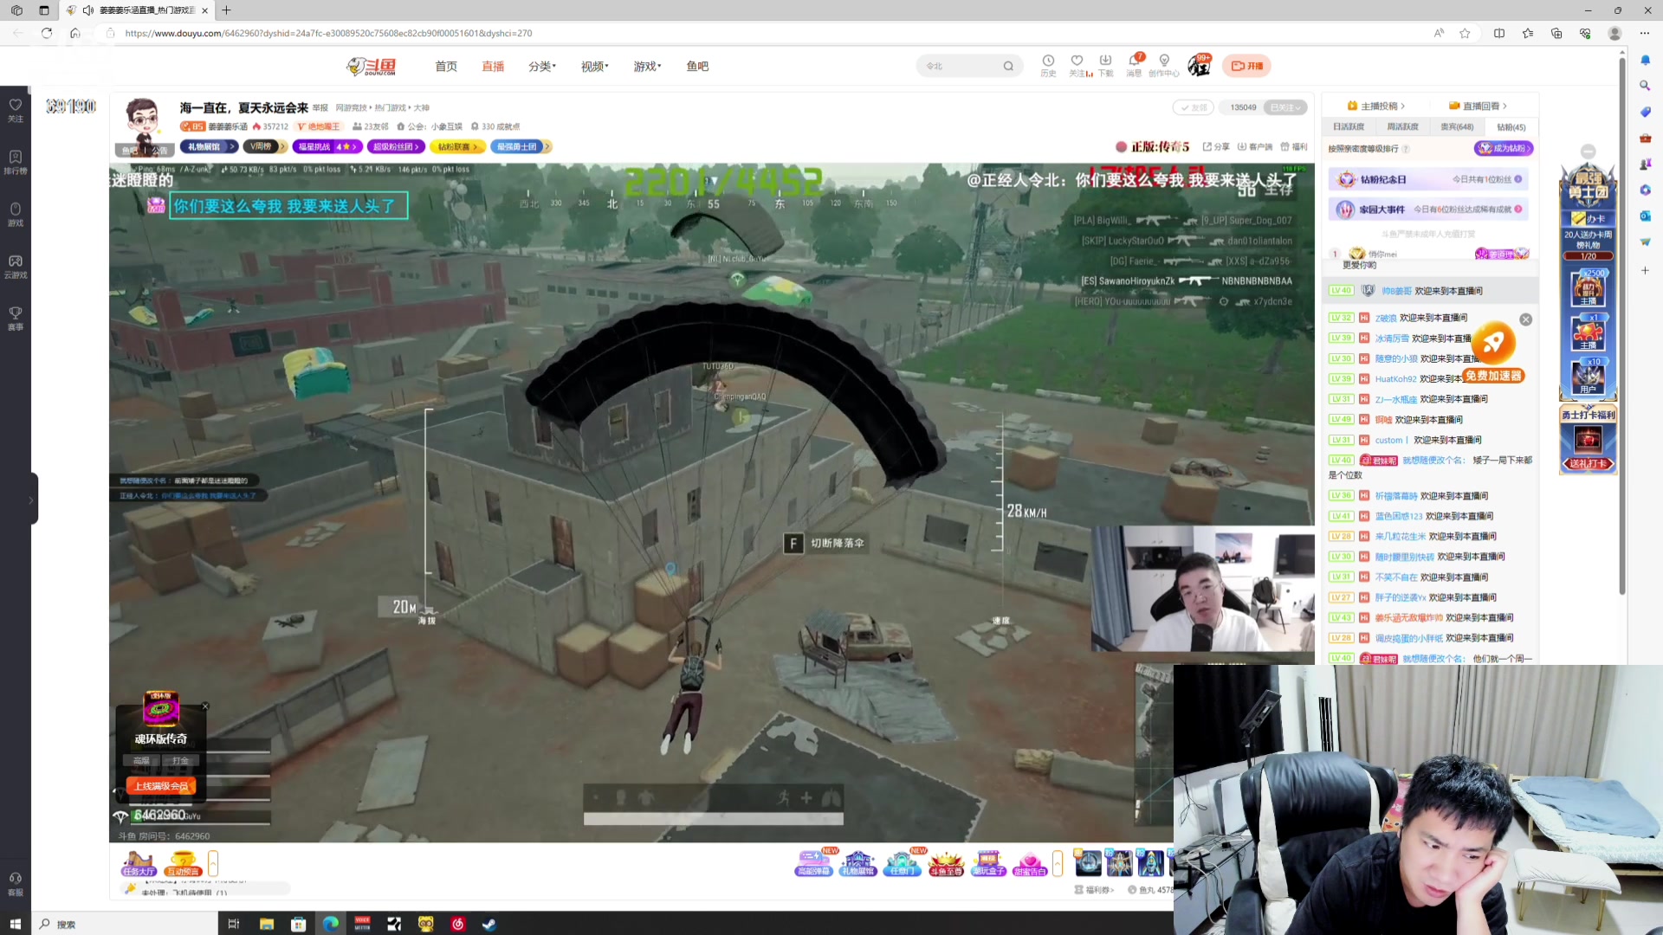The image size is (1663, 935).
Task: Open 客服 customer service in the left sidebar
Action: point(16,884)
